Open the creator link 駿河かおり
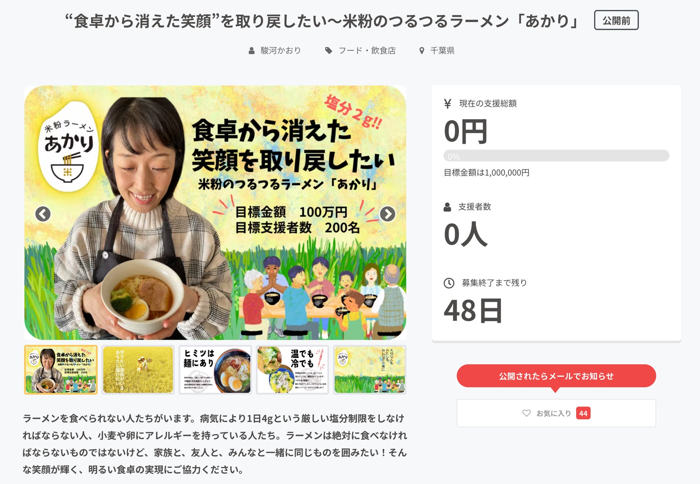The width and height of the screenshot is (700, 484). click(x=281, y=51)
